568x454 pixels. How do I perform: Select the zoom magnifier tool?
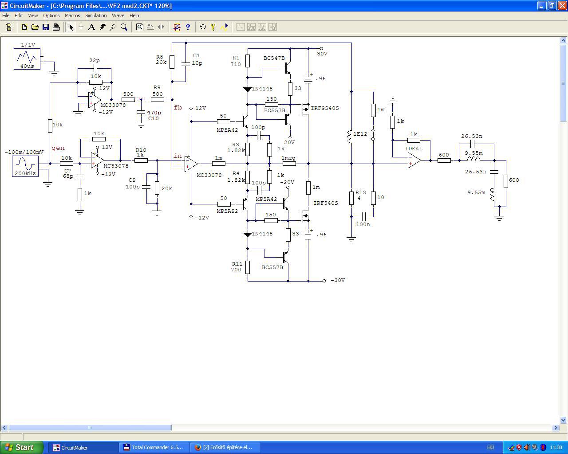pos(124,27)
